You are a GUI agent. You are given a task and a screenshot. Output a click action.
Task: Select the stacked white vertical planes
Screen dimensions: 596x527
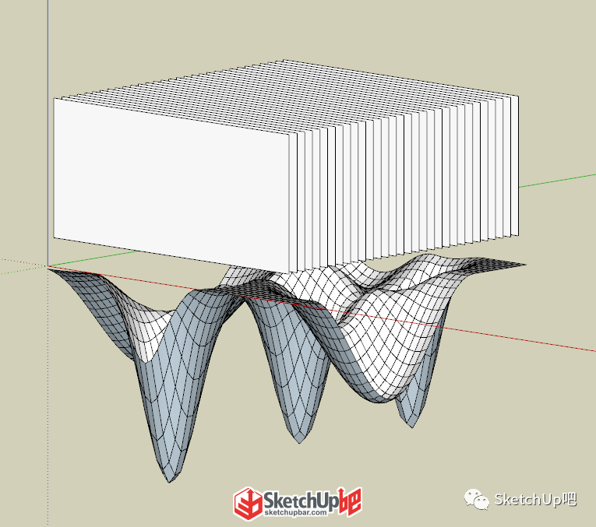pyautogui.click(x=286, y=167)
